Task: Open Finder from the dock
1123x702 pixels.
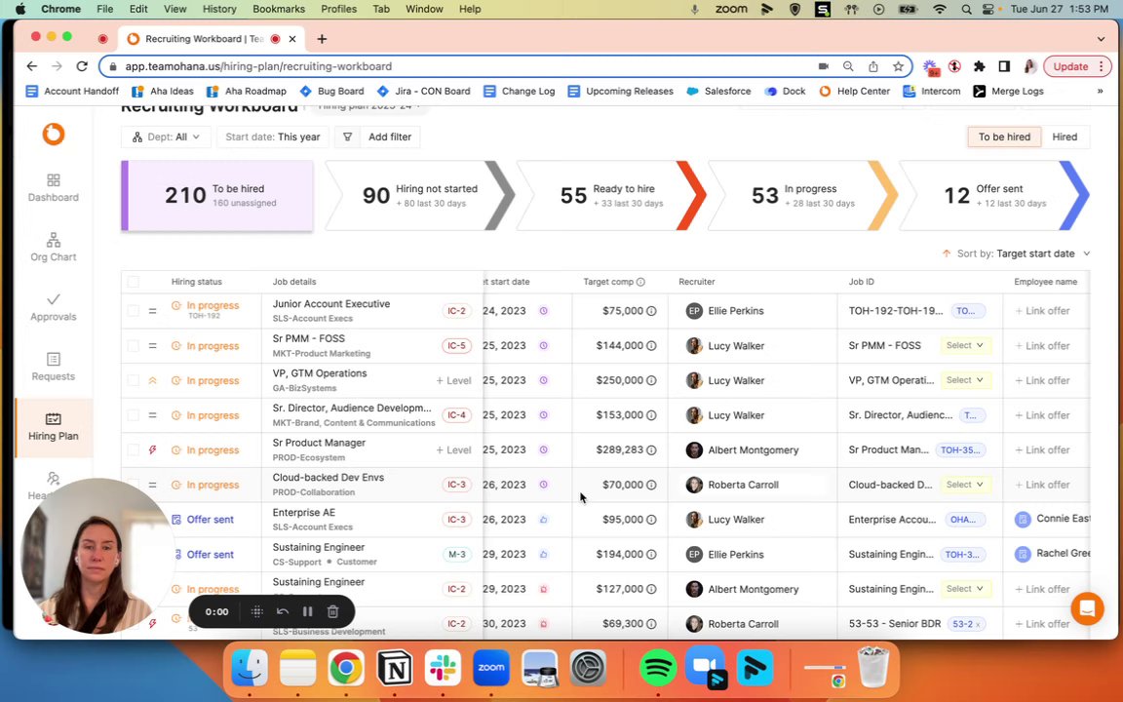Action: (x=250, y=668)
